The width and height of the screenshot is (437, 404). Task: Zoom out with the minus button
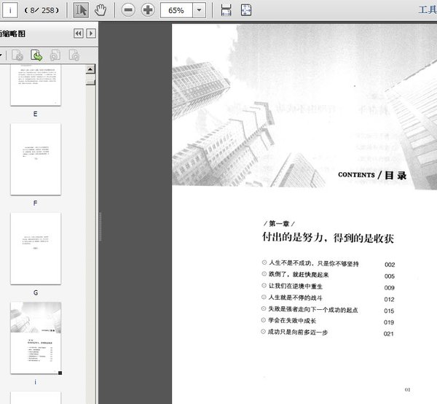[x=128, y=10]
